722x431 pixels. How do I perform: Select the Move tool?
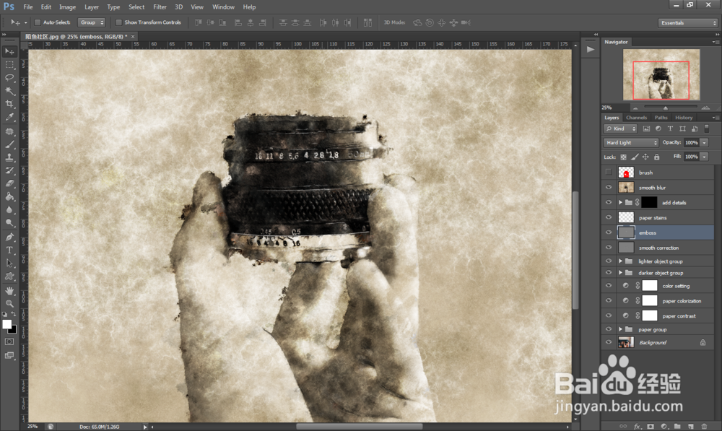pos(9,51)
